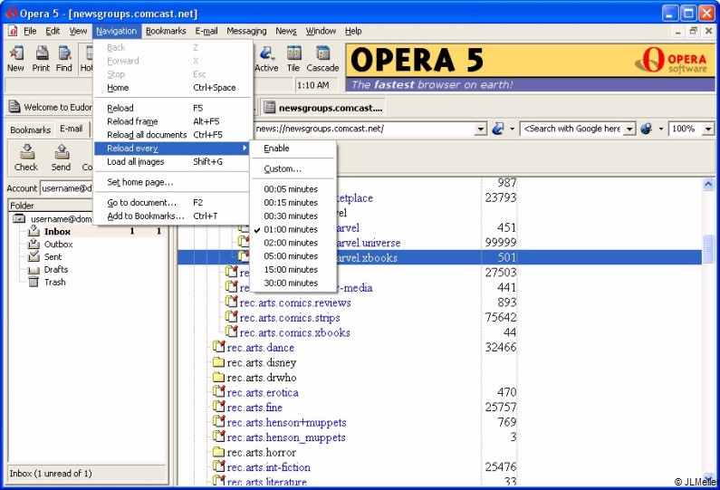This screenshot has width=720, height=490.
Task: Click the Trash bin icon
Action: pyautogui.click(x=34, y=282)
